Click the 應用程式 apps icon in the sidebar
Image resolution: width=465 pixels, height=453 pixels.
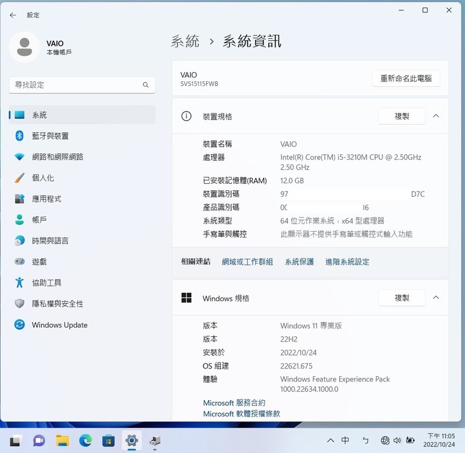[x=19, y=199]
